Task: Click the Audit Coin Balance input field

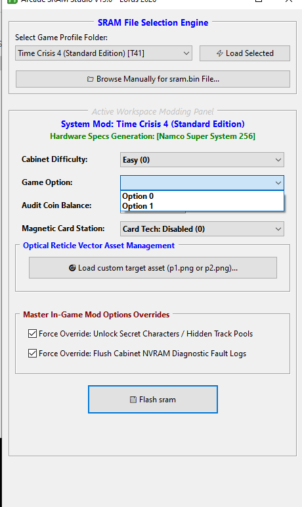Action: coord(153,212)
